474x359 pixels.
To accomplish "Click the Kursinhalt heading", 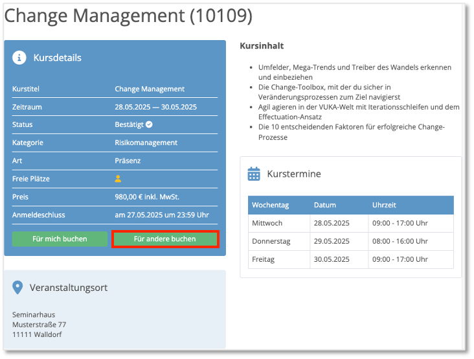I will [262, 46].
